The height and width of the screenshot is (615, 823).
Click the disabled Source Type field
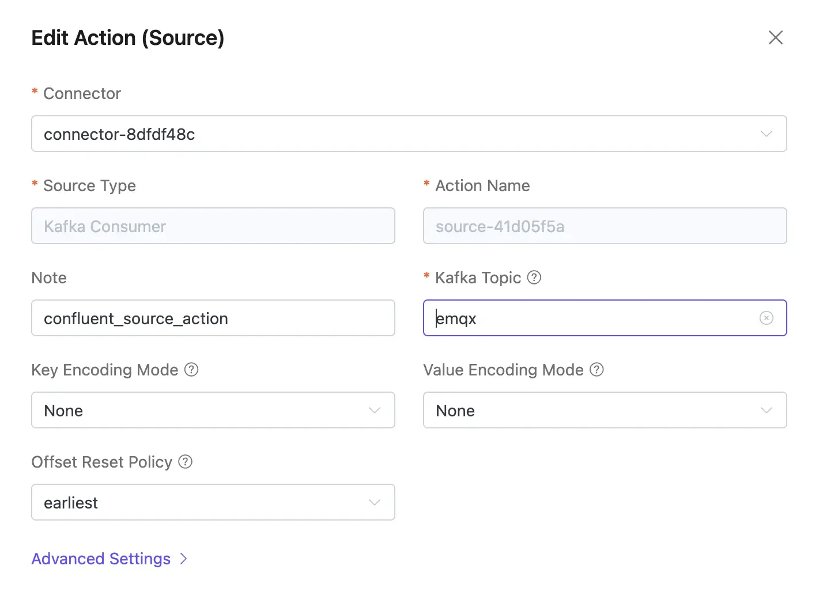[213, 226]
